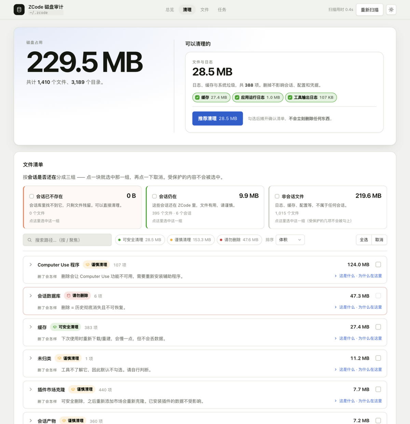Check the 非会话文件 group checkbox
The height and width of the screenshot is (424, 410).
pos(277,196)
